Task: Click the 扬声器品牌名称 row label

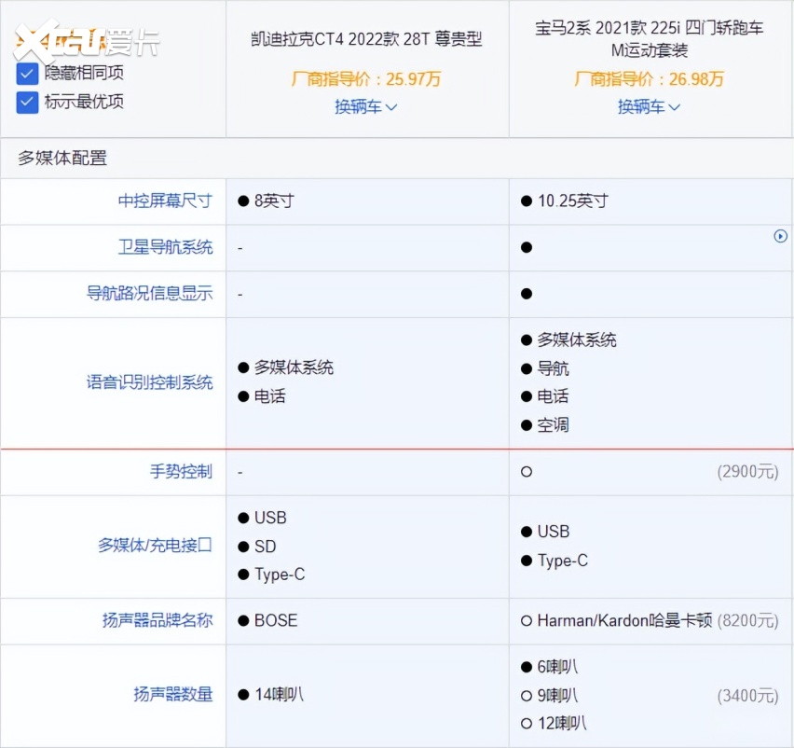Action: pos(157,620)
